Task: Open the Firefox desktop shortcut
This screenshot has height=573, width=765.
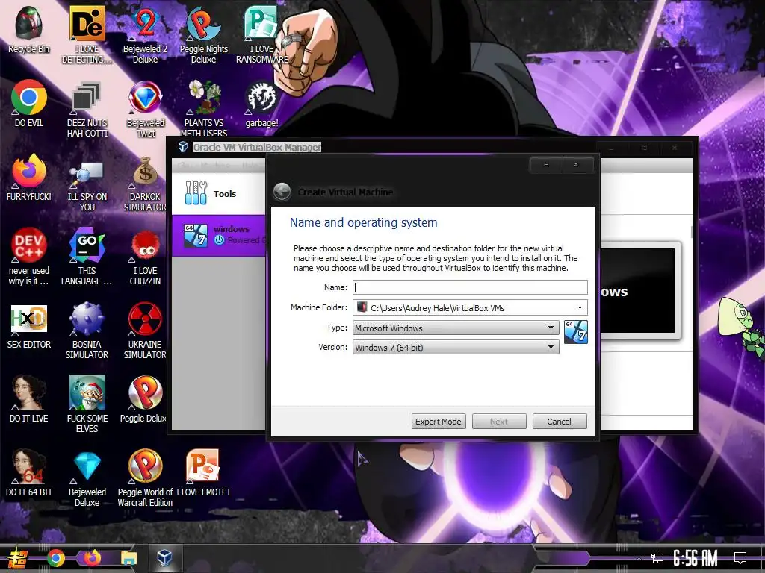Action: tap(29, 178)
